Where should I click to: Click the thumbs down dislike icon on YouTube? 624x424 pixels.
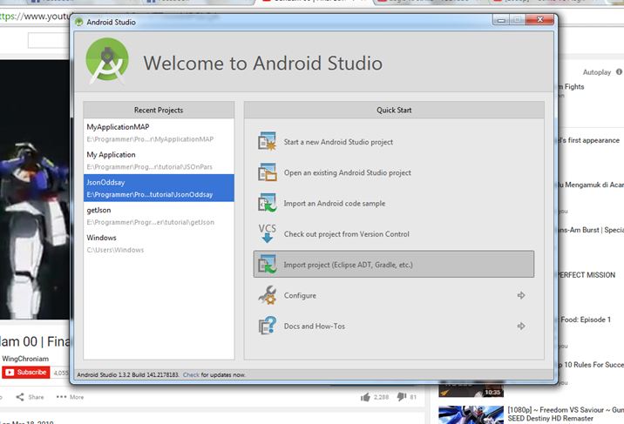(402, 397)
